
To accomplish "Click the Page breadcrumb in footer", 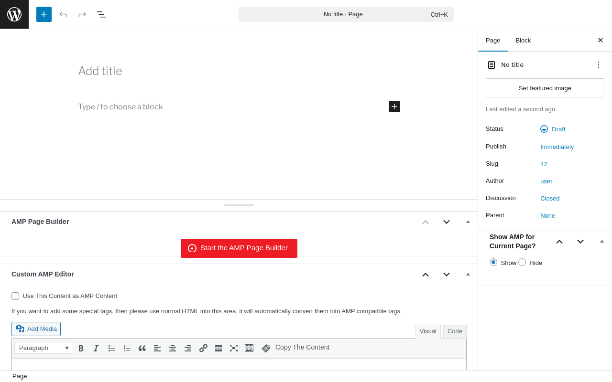I will (20, 376).
